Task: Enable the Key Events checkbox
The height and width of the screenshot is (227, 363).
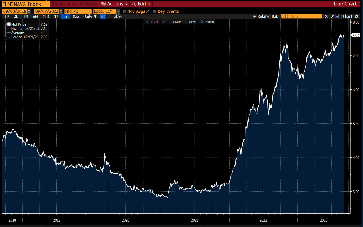Action: click(155, 11)
